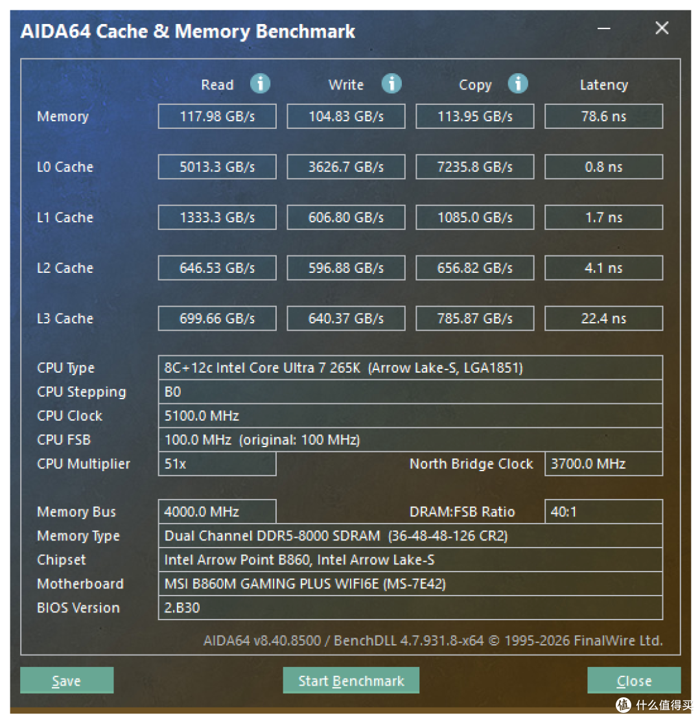Viewport: 700px width, 720px height.
Task: Click the AIDA64 Cache & Memory Benchmark title
Action: (187, 31)
